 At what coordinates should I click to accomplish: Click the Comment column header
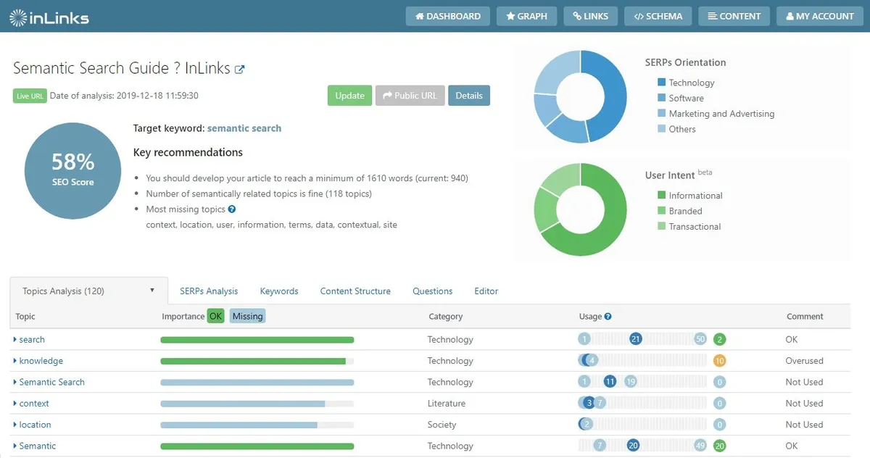[x=805, y=317]
